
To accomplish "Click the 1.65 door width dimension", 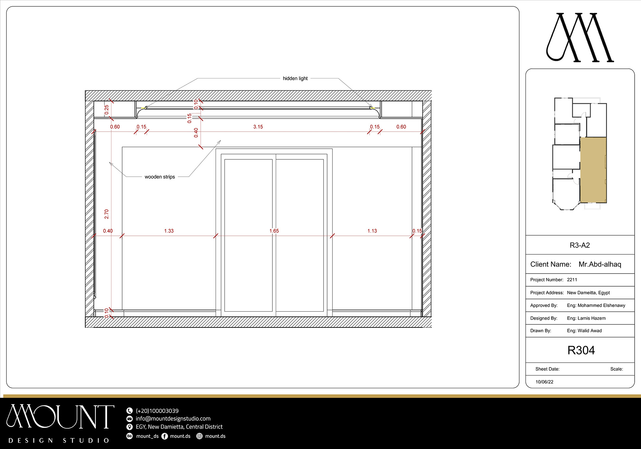I will click(x=274, y=231).
